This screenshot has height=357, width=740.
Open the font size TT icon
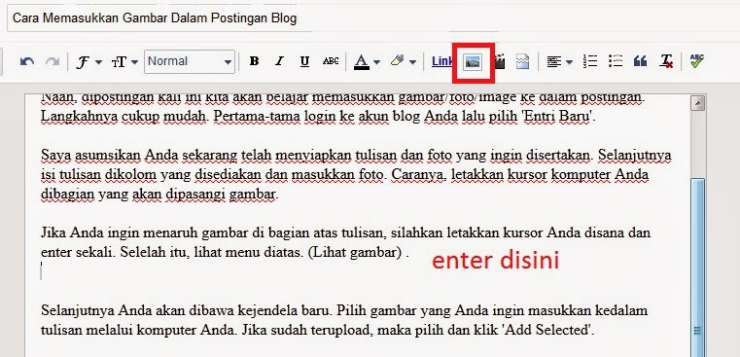click(x=119, y=62)
